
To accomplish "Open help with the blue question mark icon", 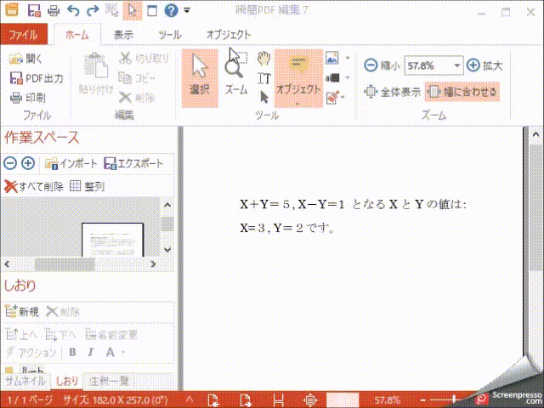I will [x=171, y=10].
